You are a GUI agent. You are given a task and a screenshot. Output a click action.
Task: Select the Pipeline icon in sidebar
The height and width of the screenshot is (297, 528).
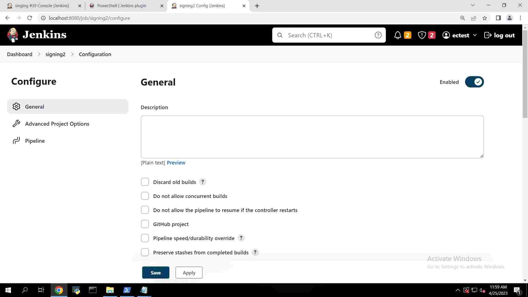(16, 141)
